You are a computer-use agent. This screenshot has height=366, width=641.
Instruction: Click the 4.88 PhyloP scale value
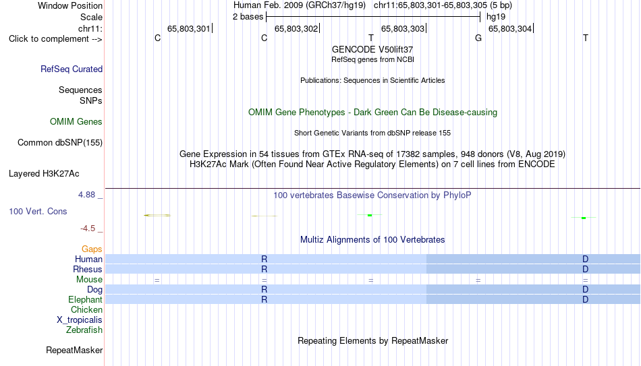click(x=86, y=195)
